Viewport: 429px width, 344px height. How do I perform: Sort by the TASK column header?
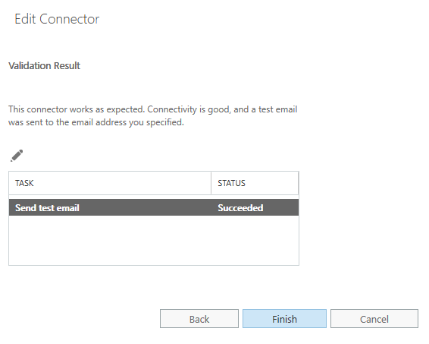(x=24, y=183)
